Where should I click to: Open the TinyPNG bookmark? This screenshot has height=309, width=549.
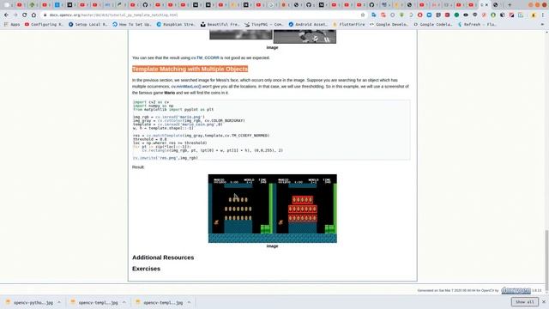[x=264, y=25]
